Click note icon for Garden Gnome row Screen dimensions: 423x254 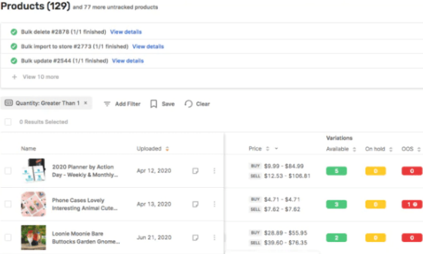[x=195, y=238]
